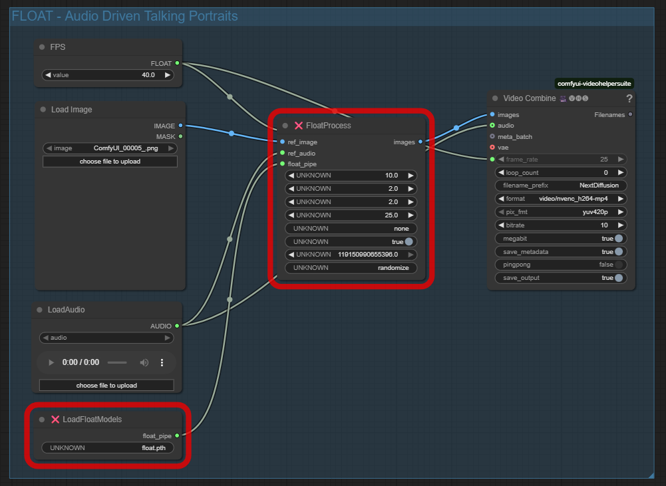Open the UNKNOWN none combo in FloatProcess
This screenshot has height=486, width=666.
point(351,228)
